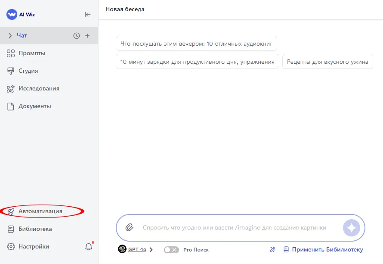Collapse the sidebar with the arrow icon
383x264 pixels.
[88, 14]
